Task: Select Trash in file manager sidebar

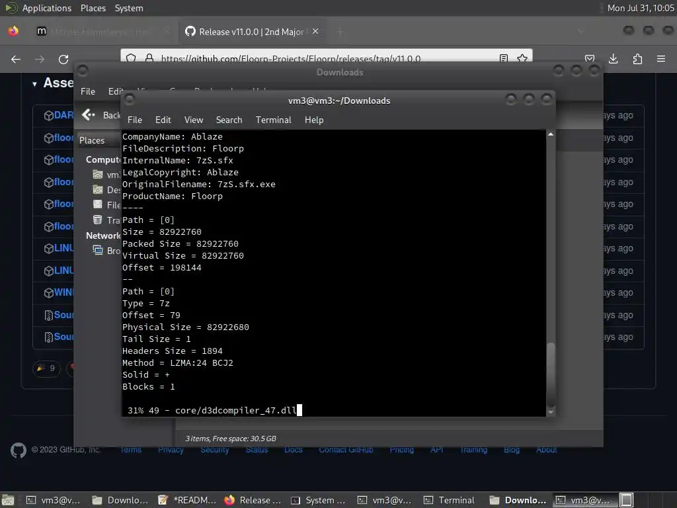Action: [x=106, y=220]
